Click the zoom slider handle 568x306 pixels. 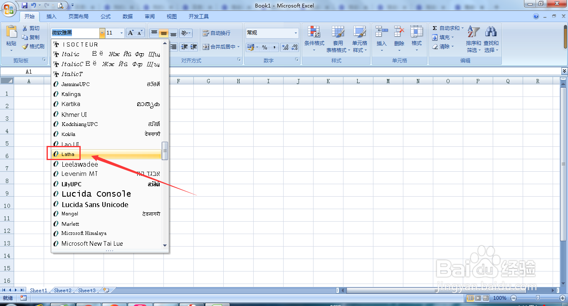tap(538, 298)
